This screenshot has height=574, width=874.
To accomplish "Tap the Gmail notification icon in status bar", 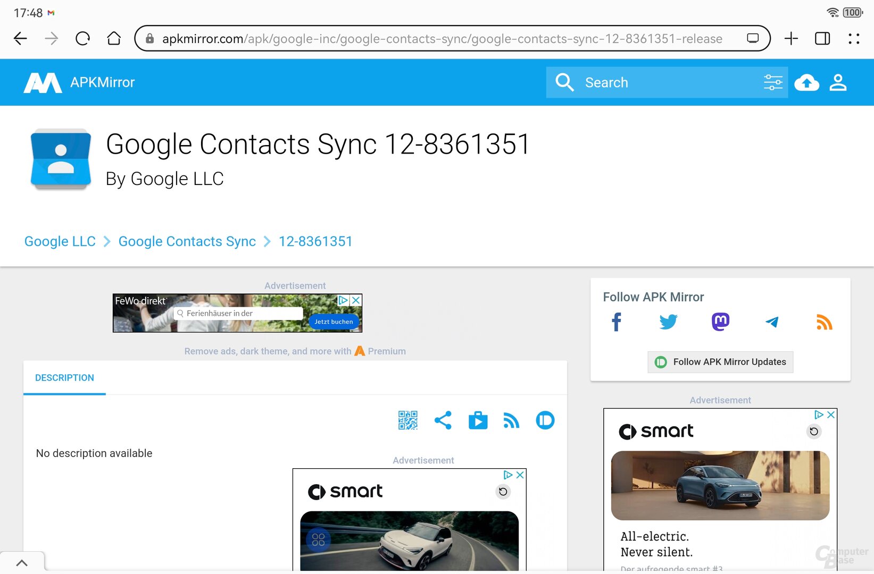I will [x=51, y=13].
